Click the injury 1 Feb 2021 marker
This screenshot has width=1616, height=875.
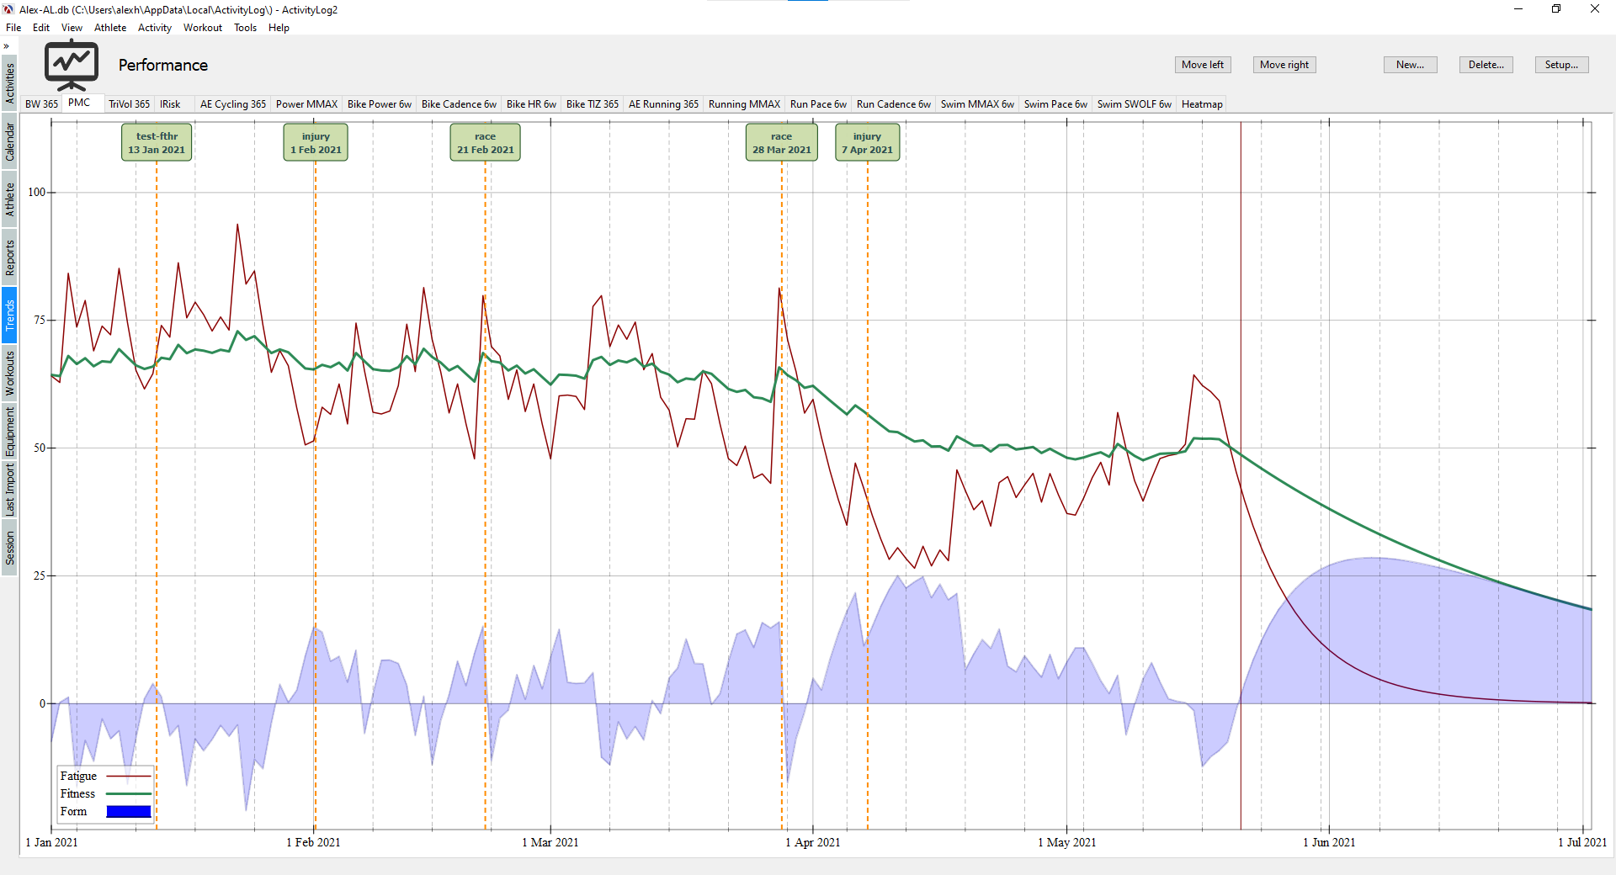[316, 142]
